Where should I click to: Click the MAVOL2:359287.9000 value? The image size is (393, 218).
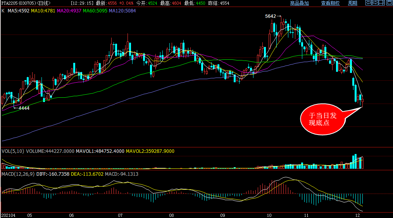coord(150,151)
